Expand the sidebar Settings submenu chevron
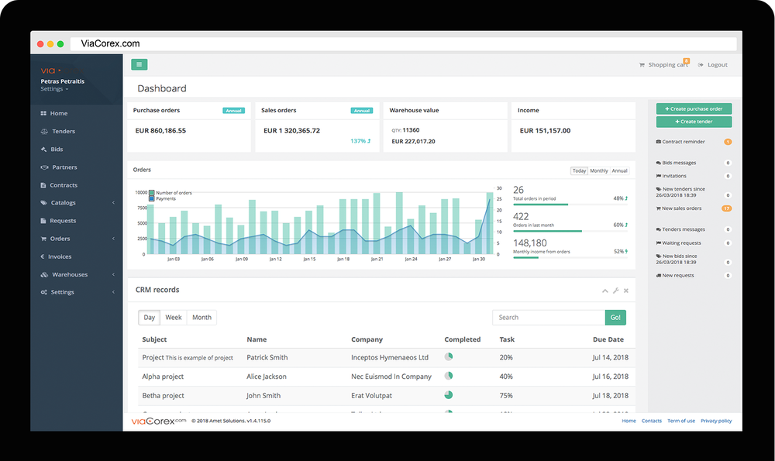 point(113,292)
